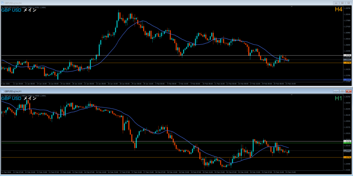Click the GBP USD メイン label on H4 chart
This screenshot has height=176, width=353.
pyautogui.click(x=19, y=10)
